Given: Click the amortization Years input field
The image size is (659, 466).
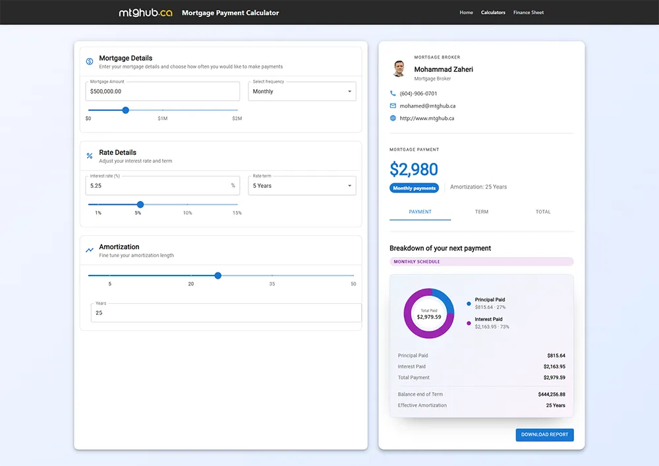Looking at the screenshot, I should click(226, 312).
